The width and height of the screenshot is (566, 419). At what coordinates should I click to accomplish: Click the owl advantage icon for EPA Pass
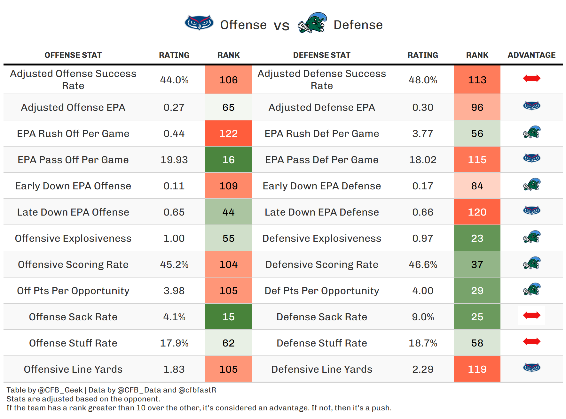[x=531, y=158]
